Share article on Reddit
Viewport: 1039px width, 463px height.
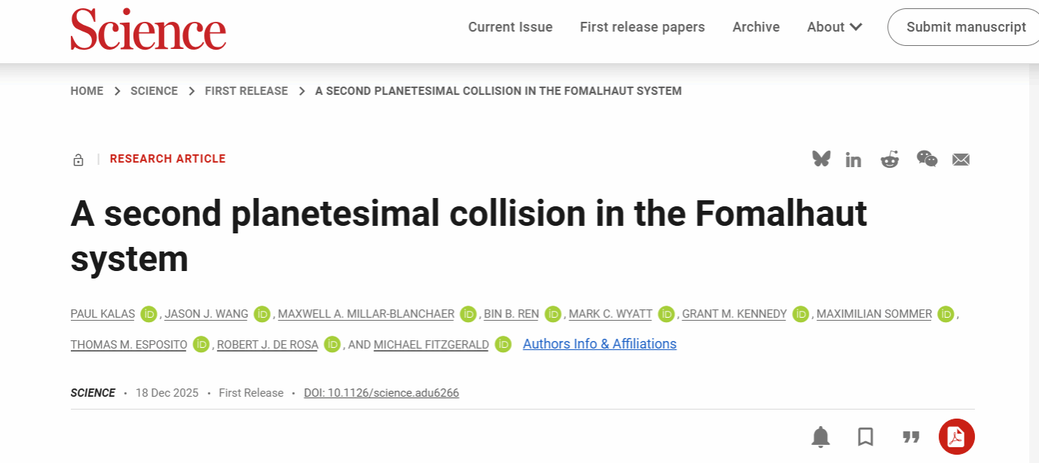[890, 160]
